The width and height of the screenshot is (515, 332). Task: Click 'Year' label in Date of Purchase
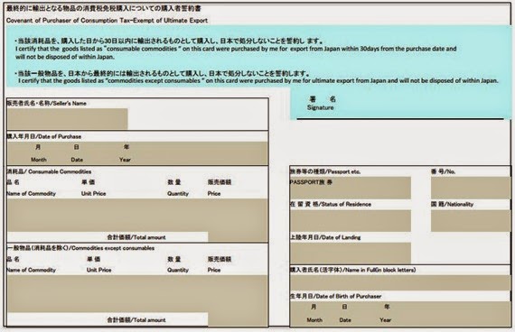(x=125, y=160)
